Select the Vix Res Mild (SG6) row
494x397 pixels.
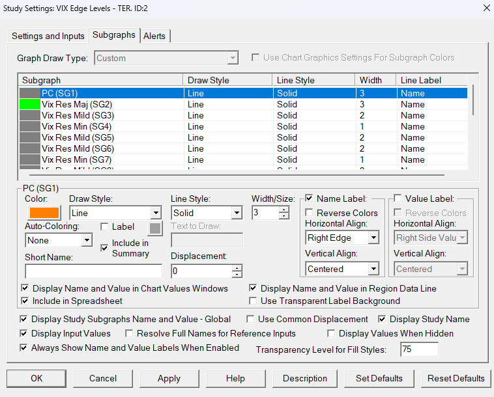242,148
